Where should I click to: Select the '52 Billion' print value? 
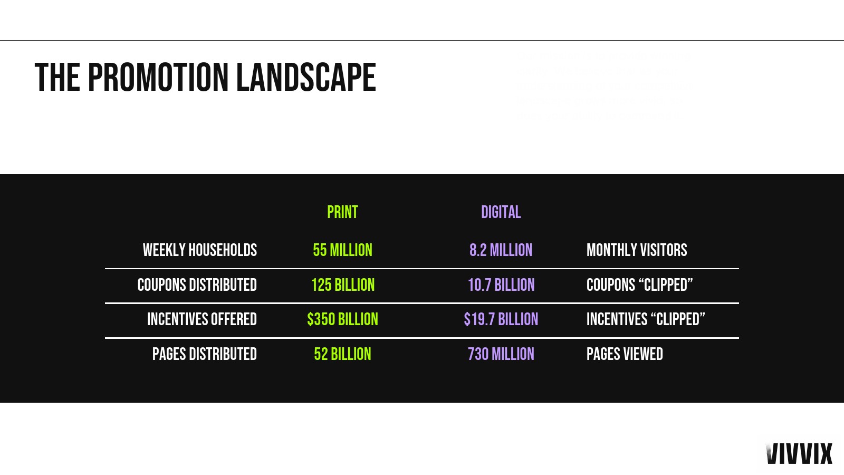pyautogui.click(x=342, y=354)
